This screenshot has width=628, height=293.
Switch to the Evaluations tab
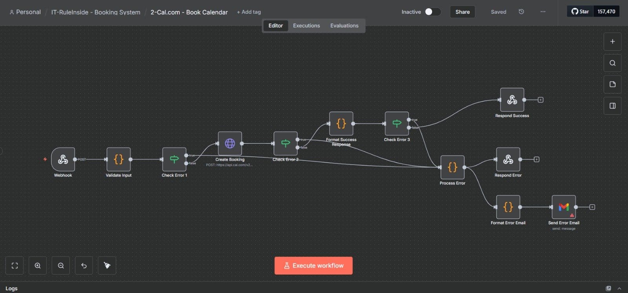(x=344, y=26)
